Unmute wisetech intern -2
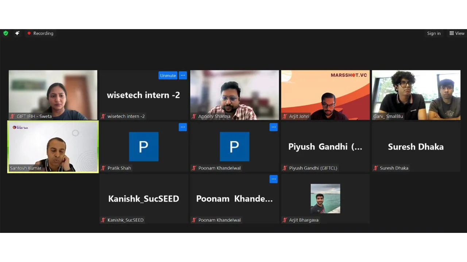 [168, 75]
